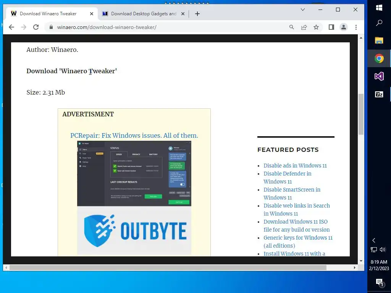Expand the tab search dropdown arrow

(x=303, y=10)
